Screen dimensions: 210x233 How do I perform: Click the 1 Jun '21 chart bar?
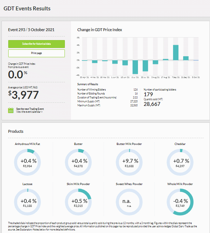point(115,62)
